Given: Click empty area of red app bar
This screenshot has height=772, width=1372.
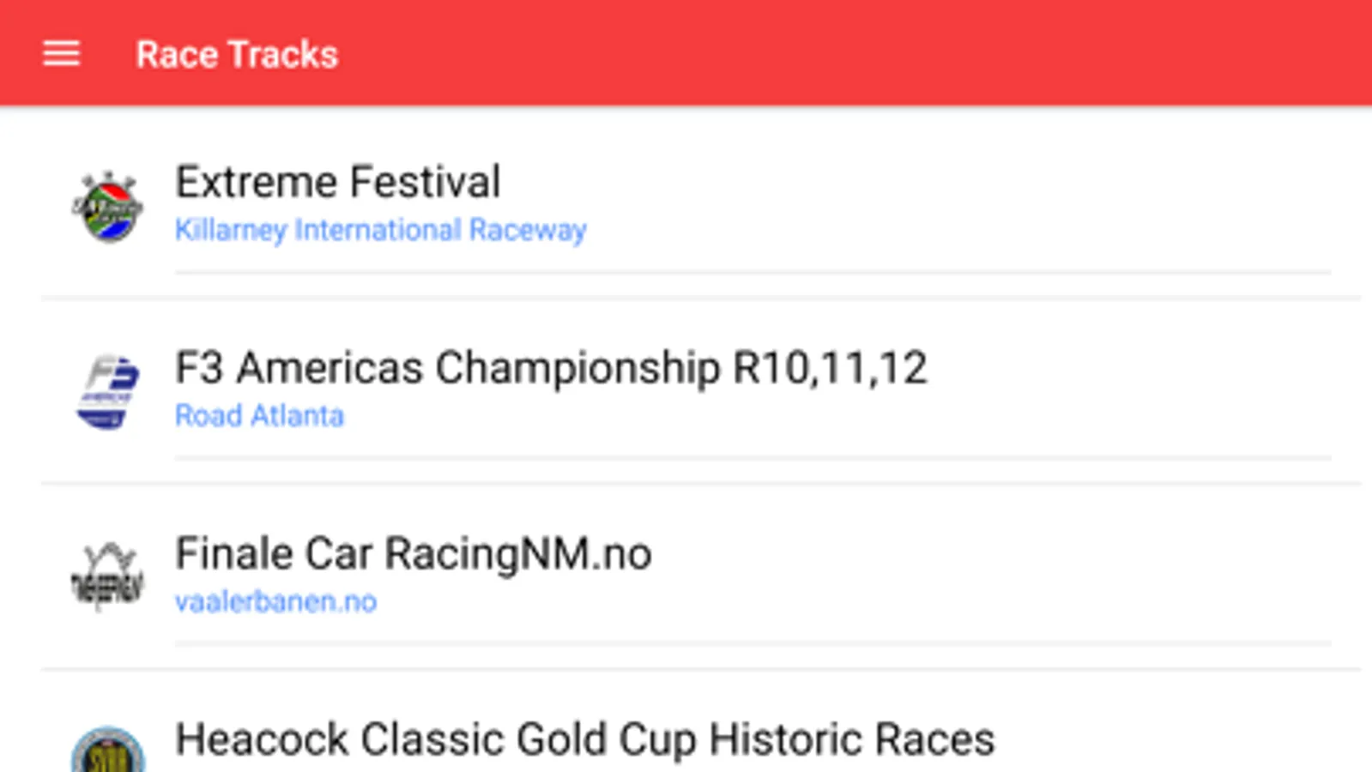Looking at the screenshot, I should point(858,53).
